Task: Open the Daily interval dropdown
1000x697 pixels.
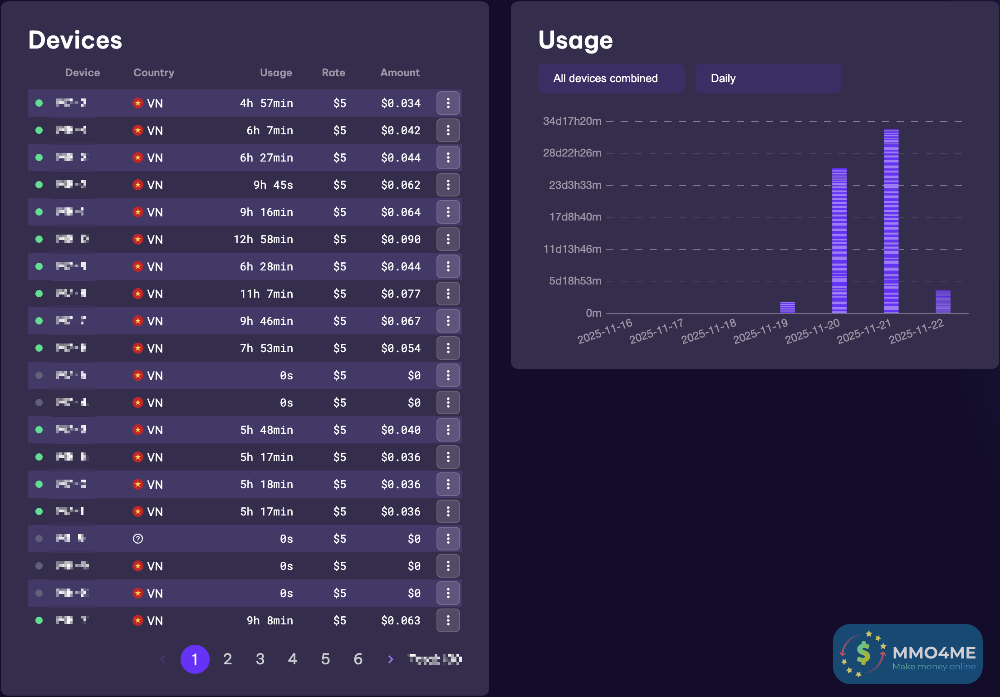Action: coord(768,79)
